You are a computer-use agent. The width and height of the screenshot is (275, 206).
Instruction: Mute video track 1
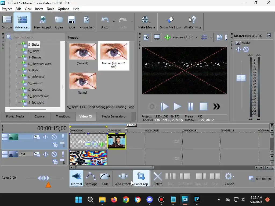click(54, 137)
